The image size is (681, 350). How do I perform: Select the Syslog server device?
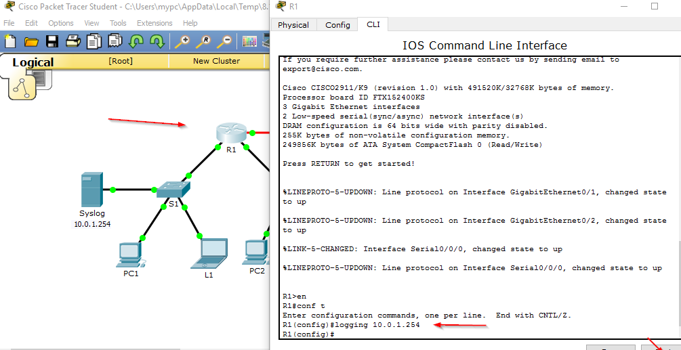(92, 189)
